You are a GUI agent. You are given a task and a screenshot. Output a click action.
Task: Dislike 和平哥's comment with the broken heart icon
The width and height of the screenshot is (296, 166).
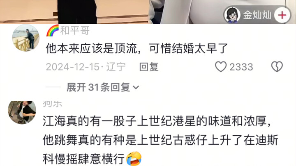click(277, 67)
